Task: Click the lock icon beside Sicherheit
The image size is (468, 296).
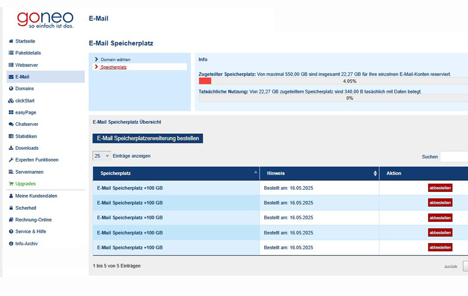Action: point(11,207)
